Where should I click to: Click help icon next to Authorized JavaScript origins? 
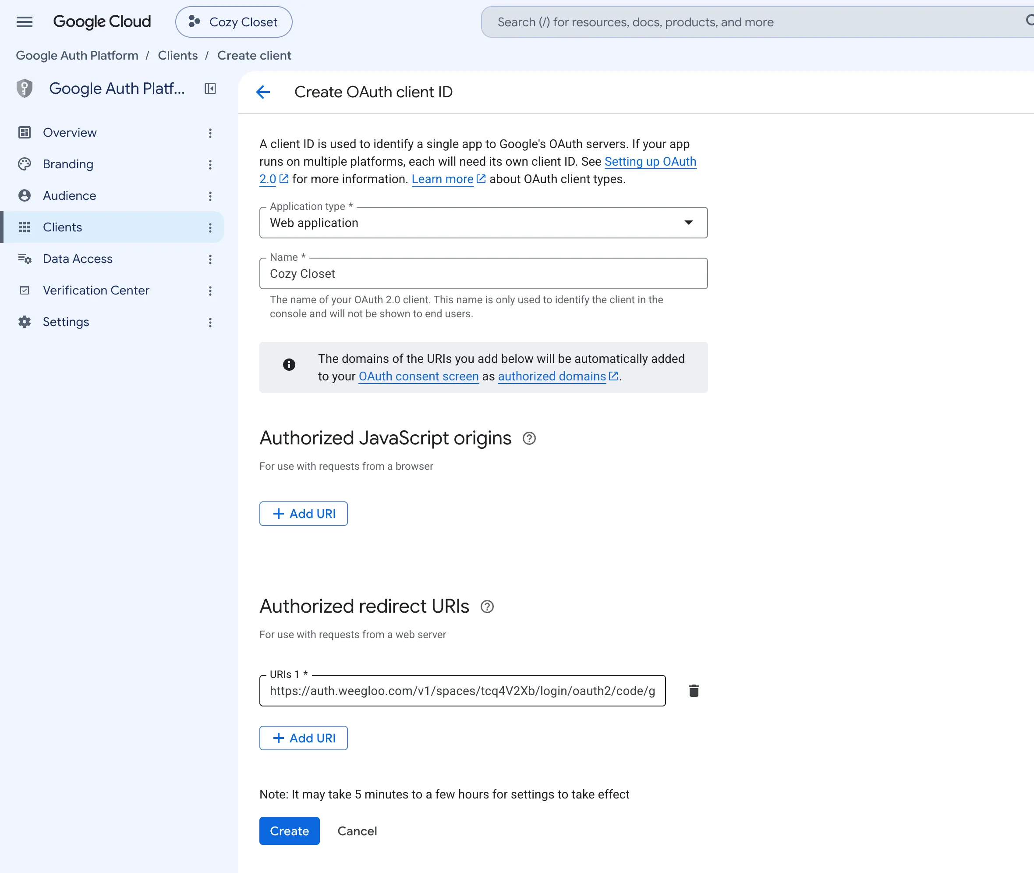coord(529,439)
